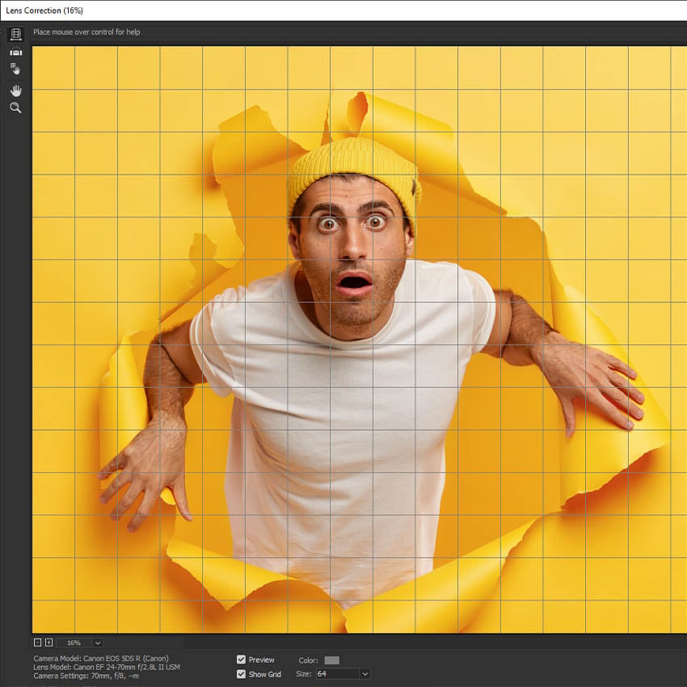
Task: Open the grid Color swatch picker
Action: [x=331, y=660]
